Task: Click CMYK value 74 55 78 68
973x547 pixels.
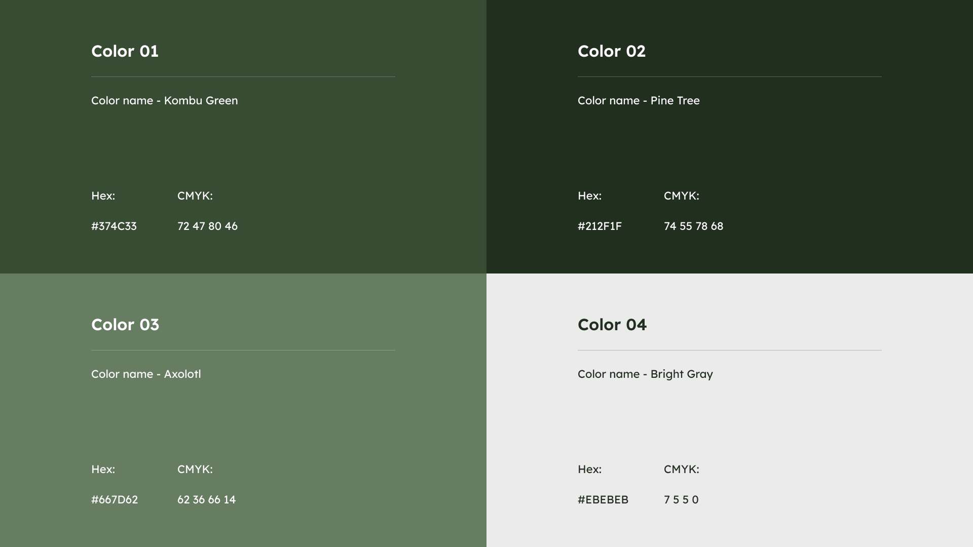Action: click(693, 226)
